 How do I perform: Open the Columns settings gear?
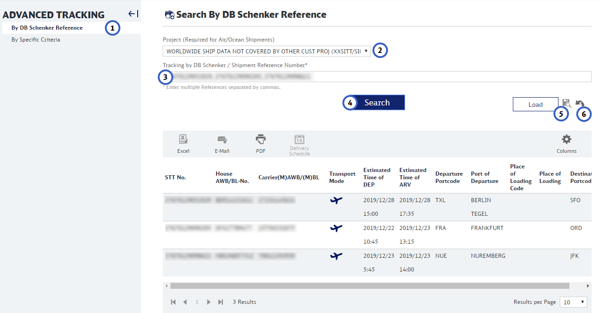coord(567,144)
